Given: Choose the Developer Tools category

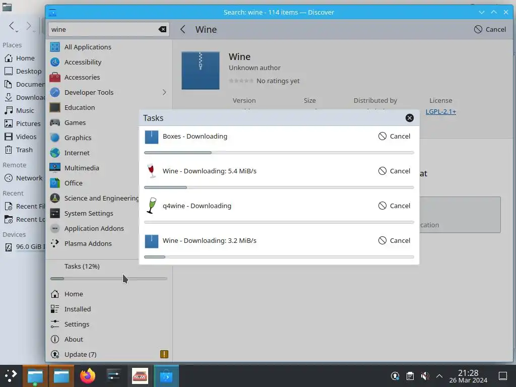Looking at the screenshot, I should [108, 93].
